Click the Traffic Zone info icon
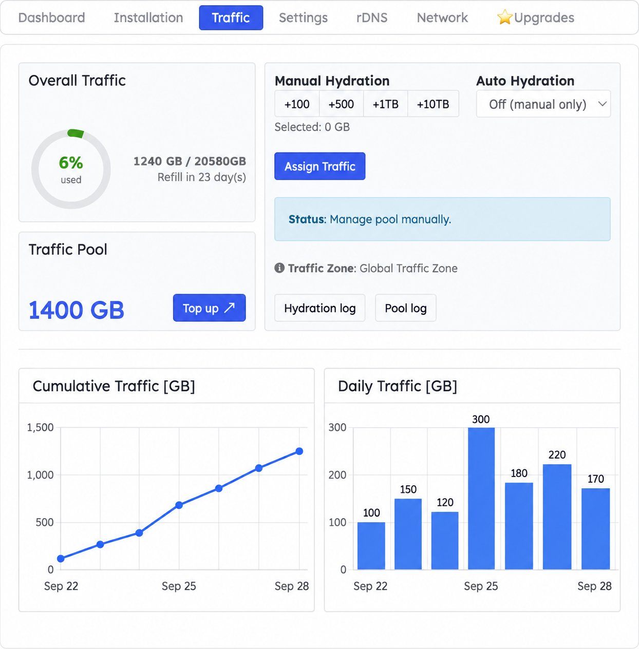 [279, 268]
